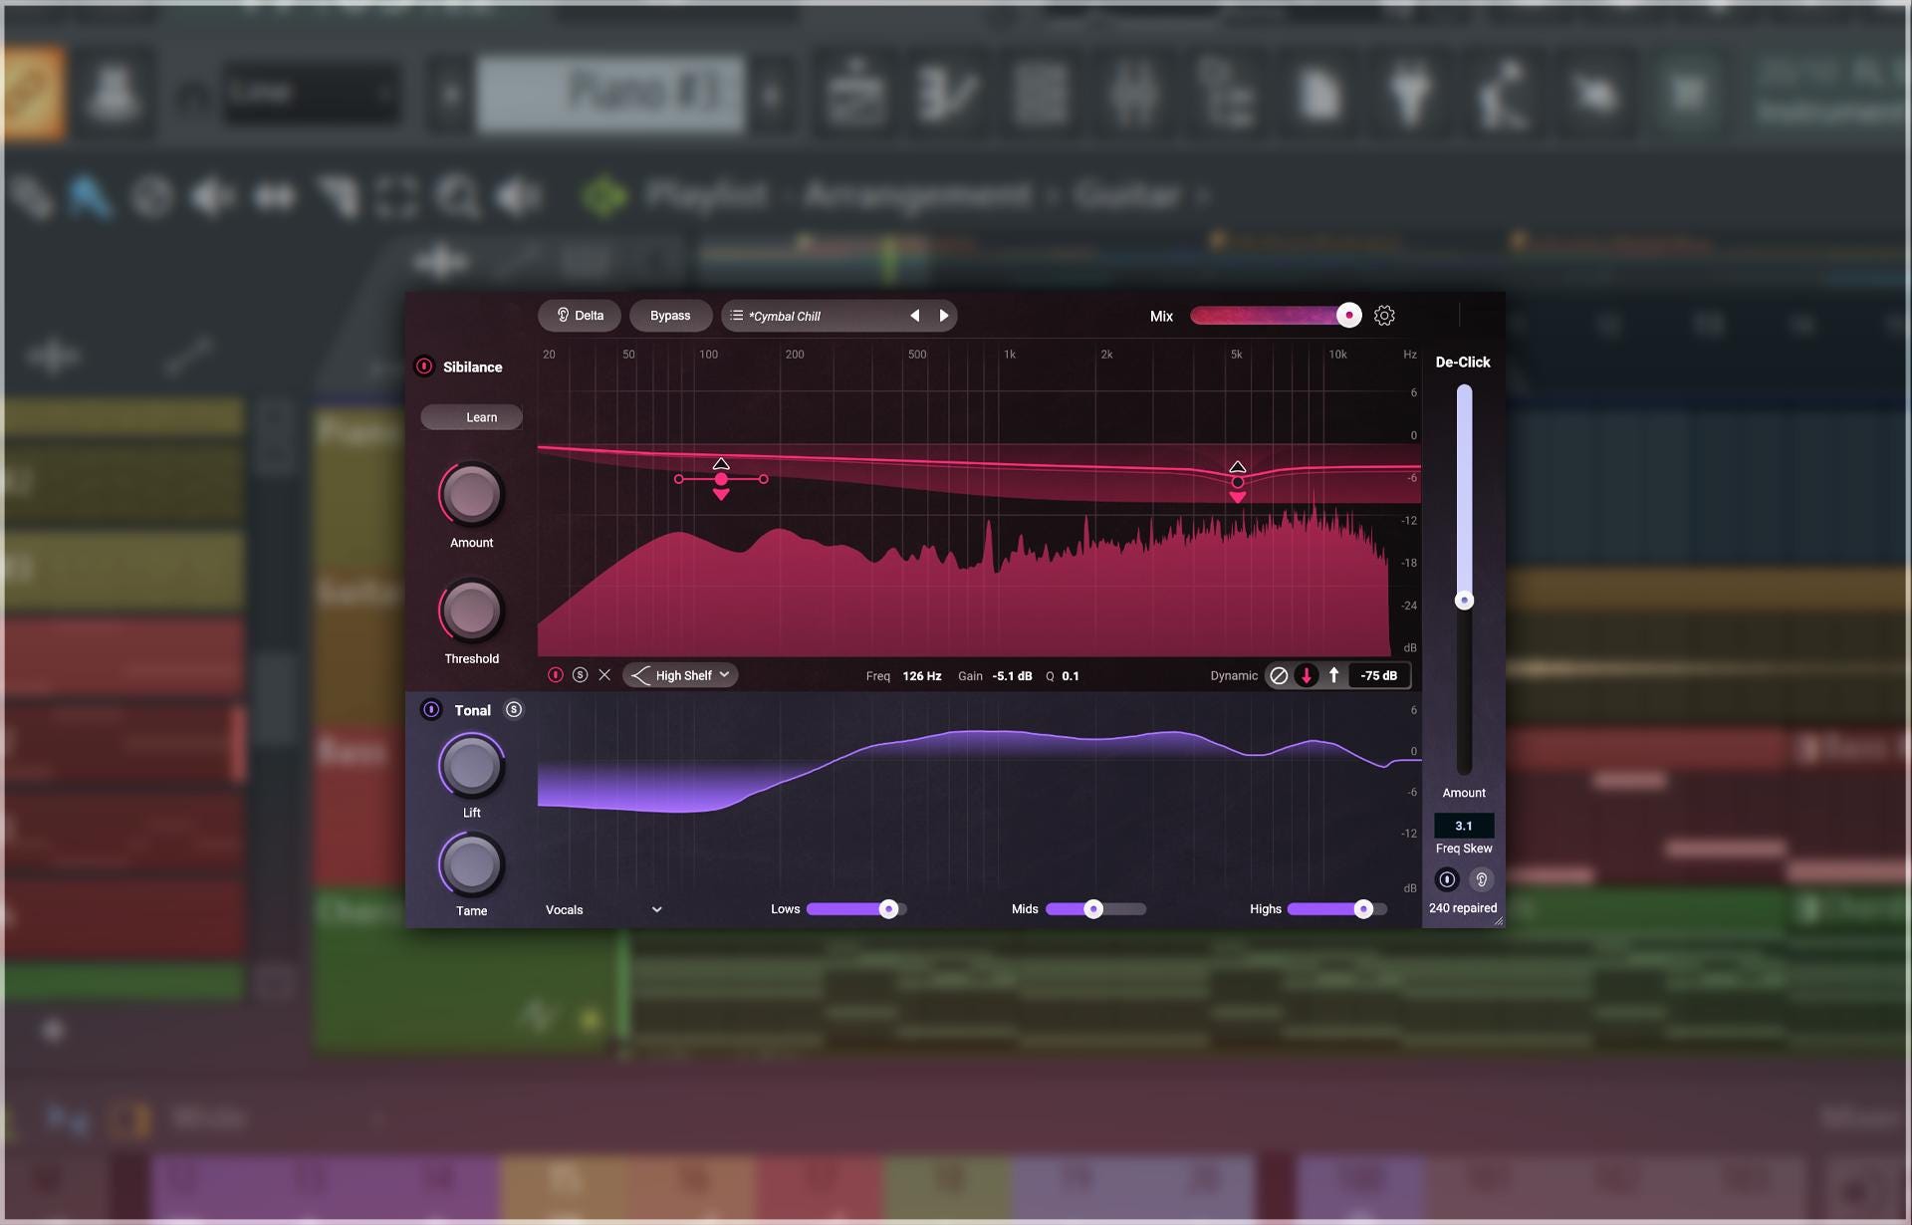Select the EQ band node near 5k

coord(1238,482)
